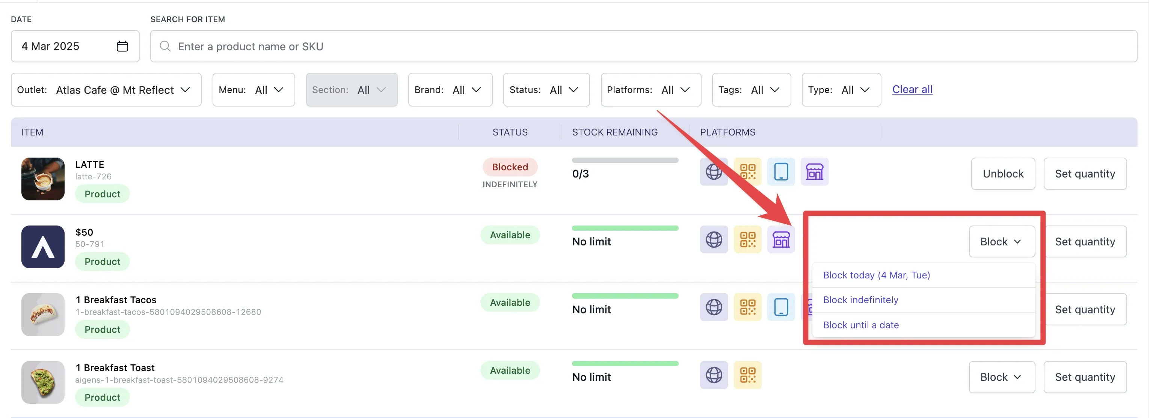Expand the Menu filter set to All
The width and height of the screenshot is (1150, 418).
[253, 89]
